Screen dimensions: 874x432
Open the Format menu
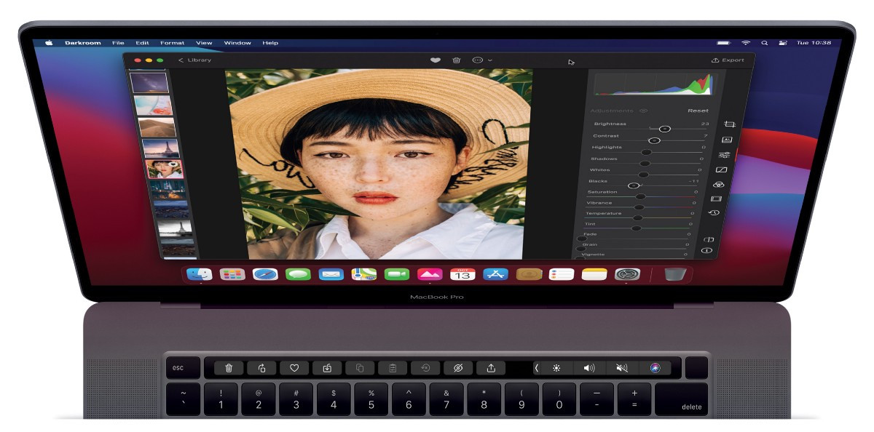click(x=173, y=43)
